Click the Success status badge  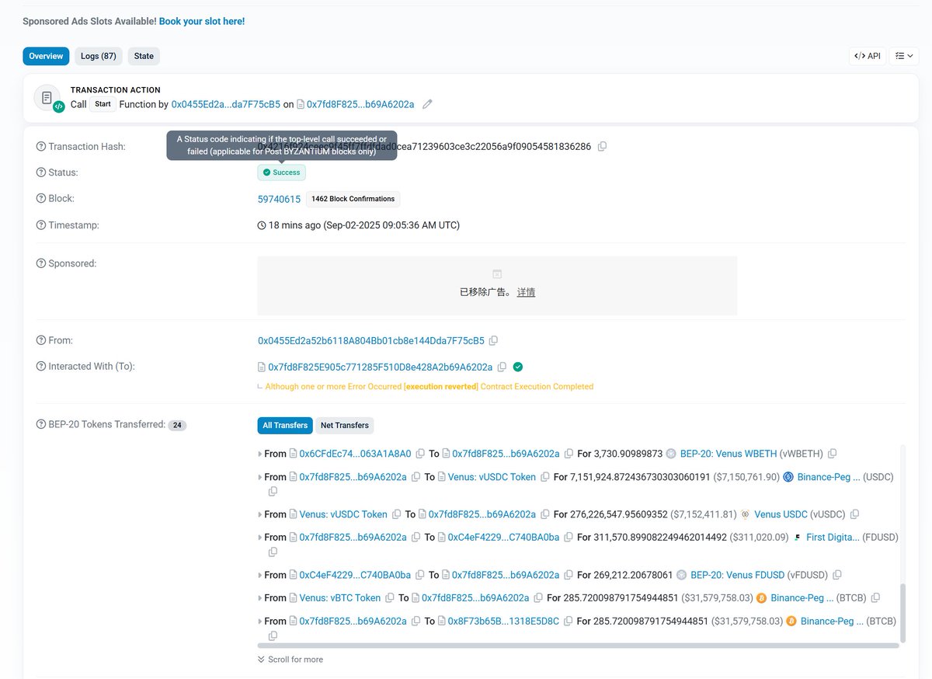[x=282, y=172]
